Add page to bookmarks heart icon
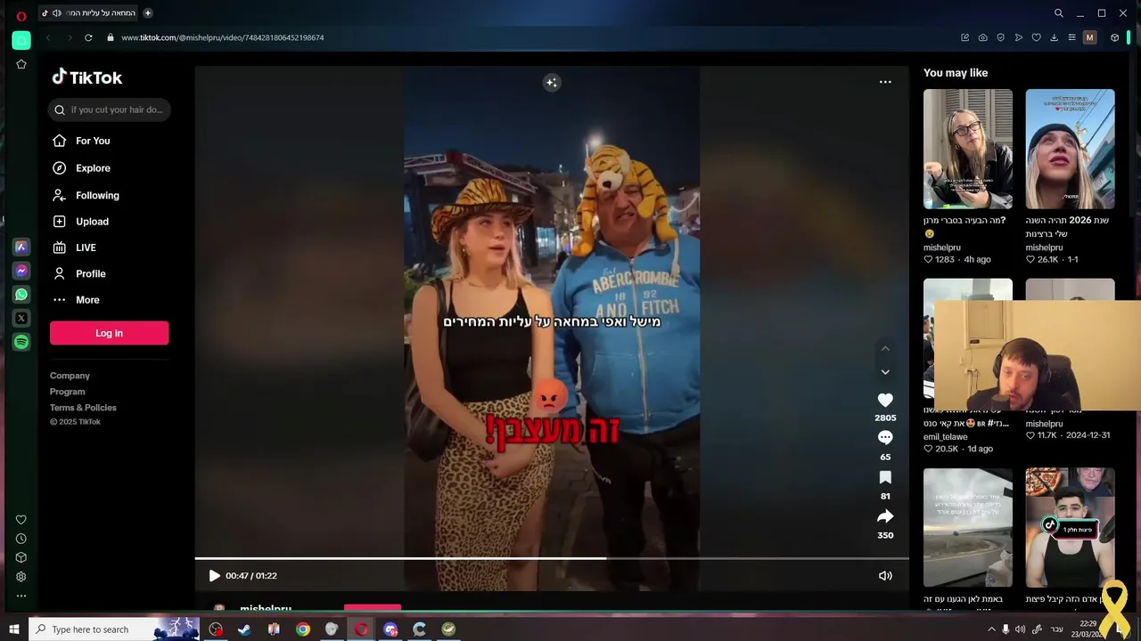Viewport: 1141px width, 641px height. (1036, 37)
